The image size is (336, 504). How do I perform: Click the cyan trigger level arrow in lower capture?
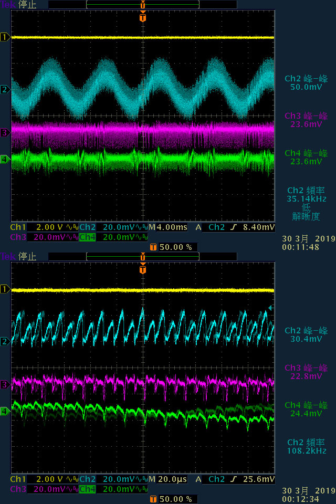click(x=271, y=308)
